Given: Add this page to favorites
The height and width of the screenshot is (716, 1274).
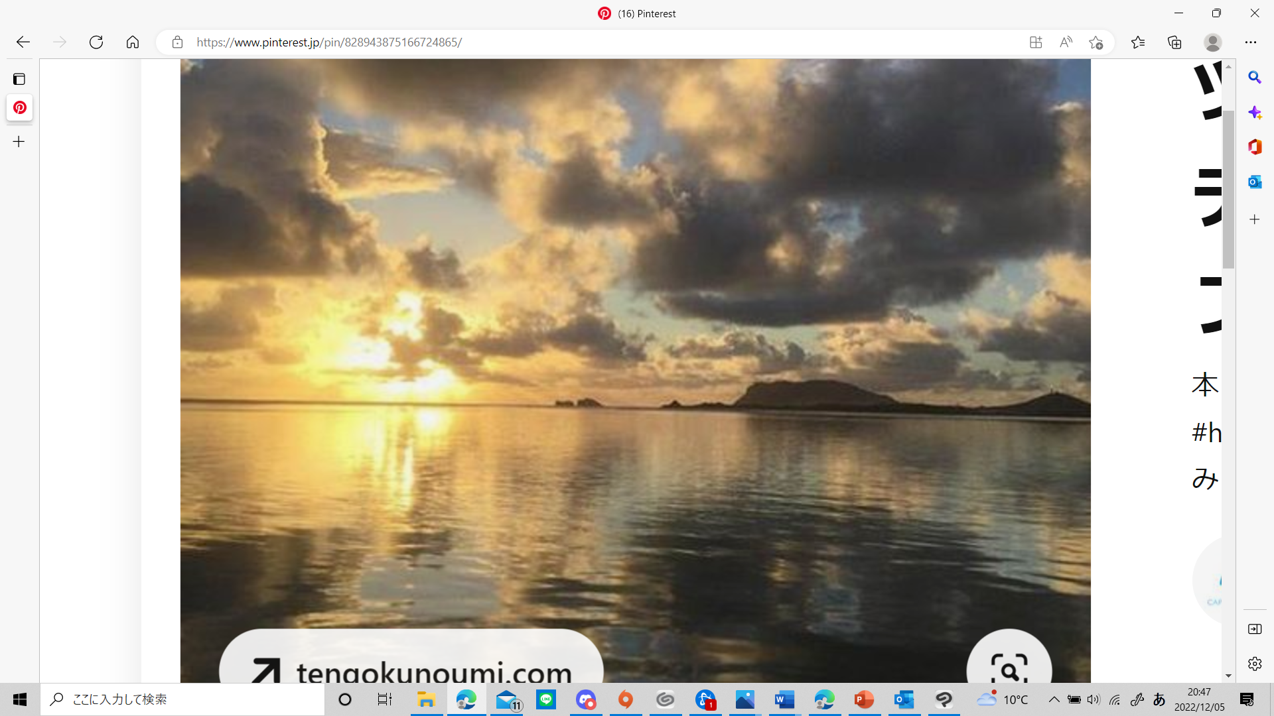Looking at the screenshot, I should (x=1096, y=42).
